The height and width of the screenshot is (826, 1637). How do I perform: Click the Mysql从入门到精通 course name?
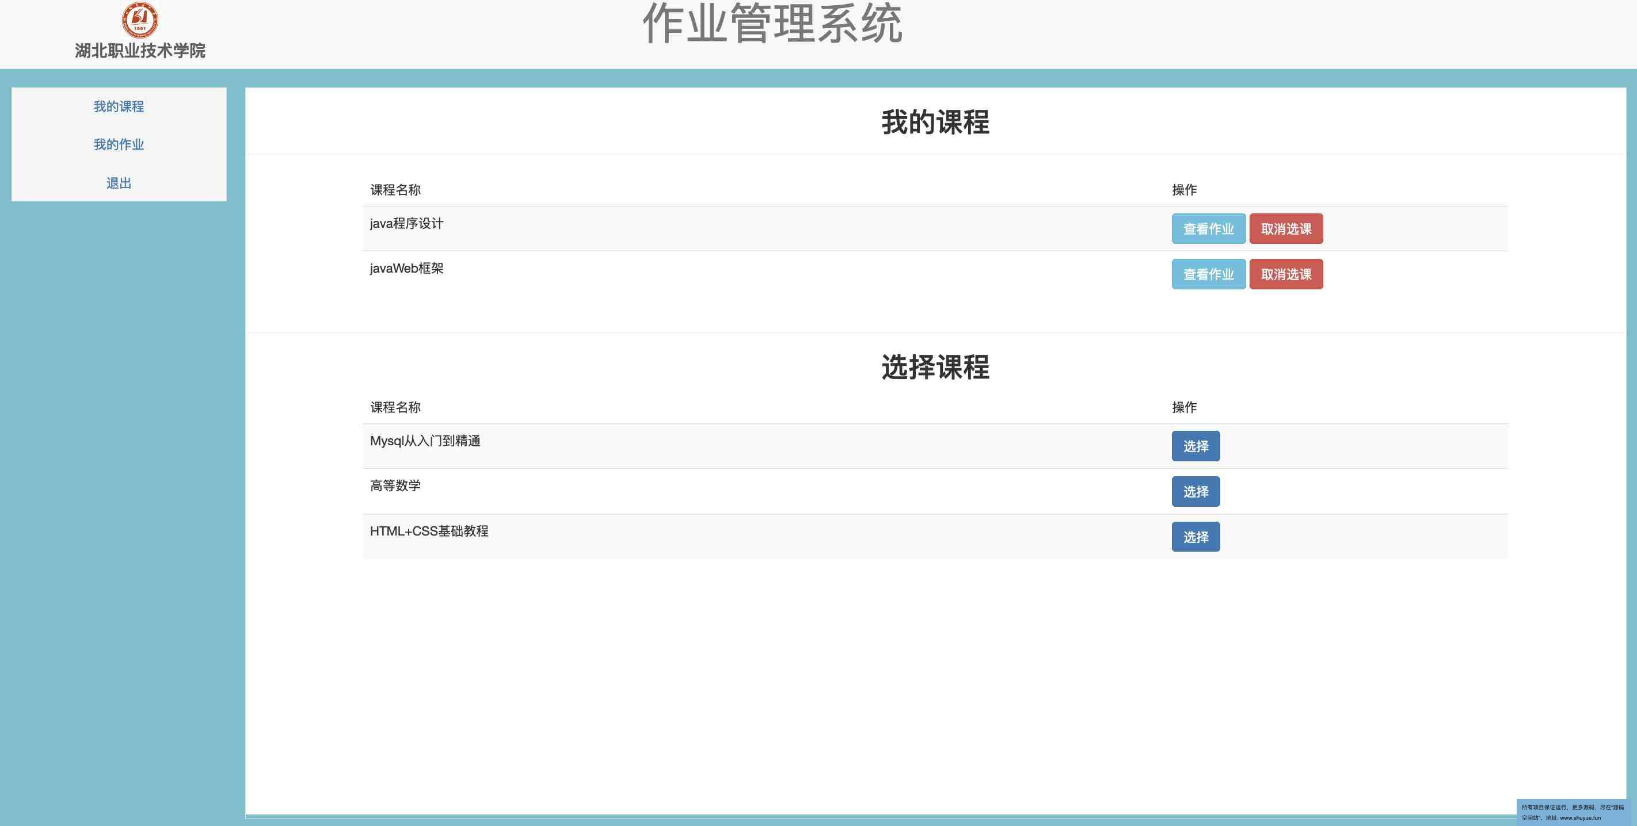(x=425, y=441)
